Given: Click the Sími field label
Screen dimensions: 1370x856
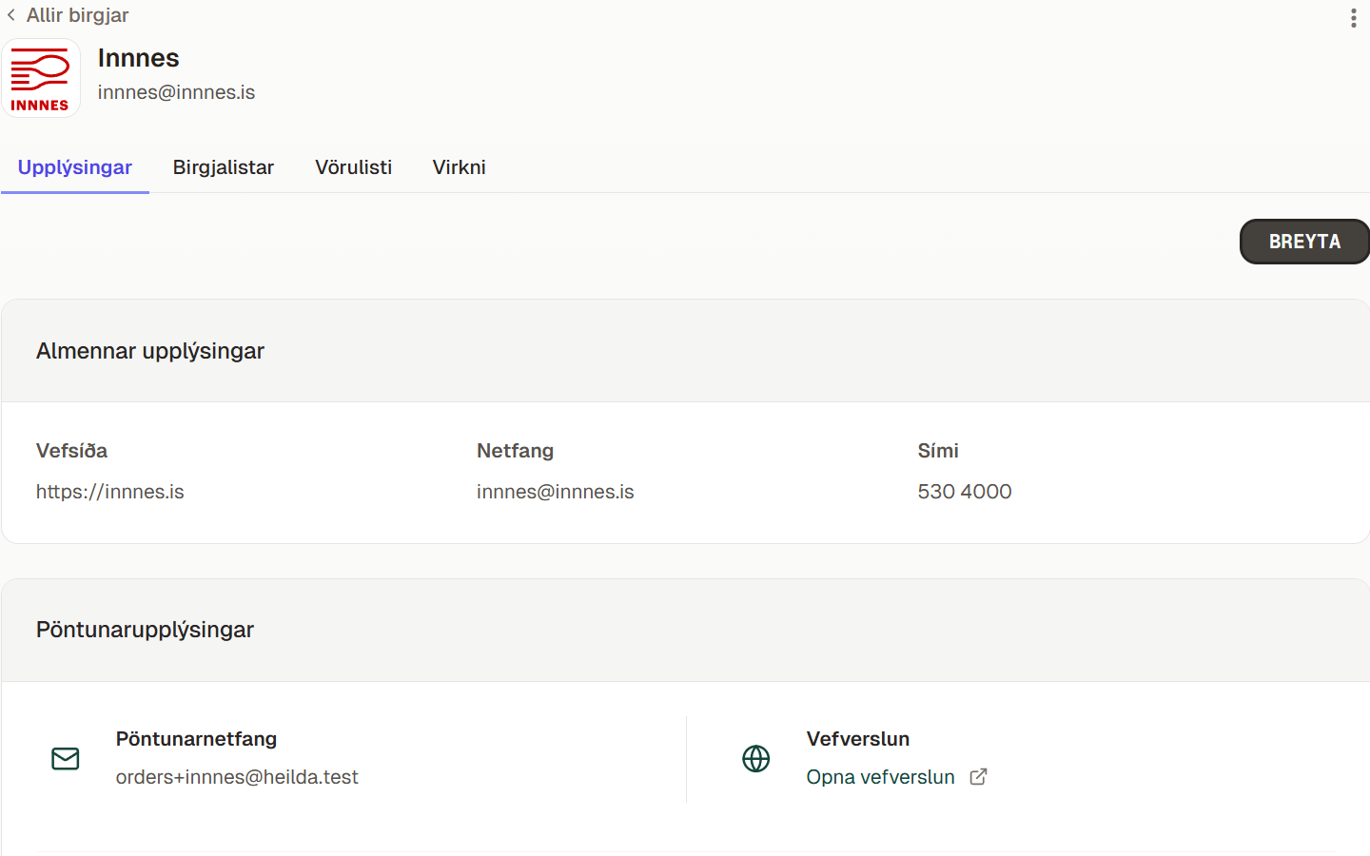Looking at the screenshot, I should pos(938,451).
